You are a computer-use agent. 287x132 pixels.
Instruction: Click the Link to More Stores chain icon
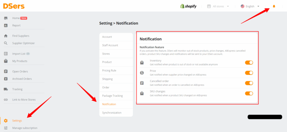coord(6,100)
